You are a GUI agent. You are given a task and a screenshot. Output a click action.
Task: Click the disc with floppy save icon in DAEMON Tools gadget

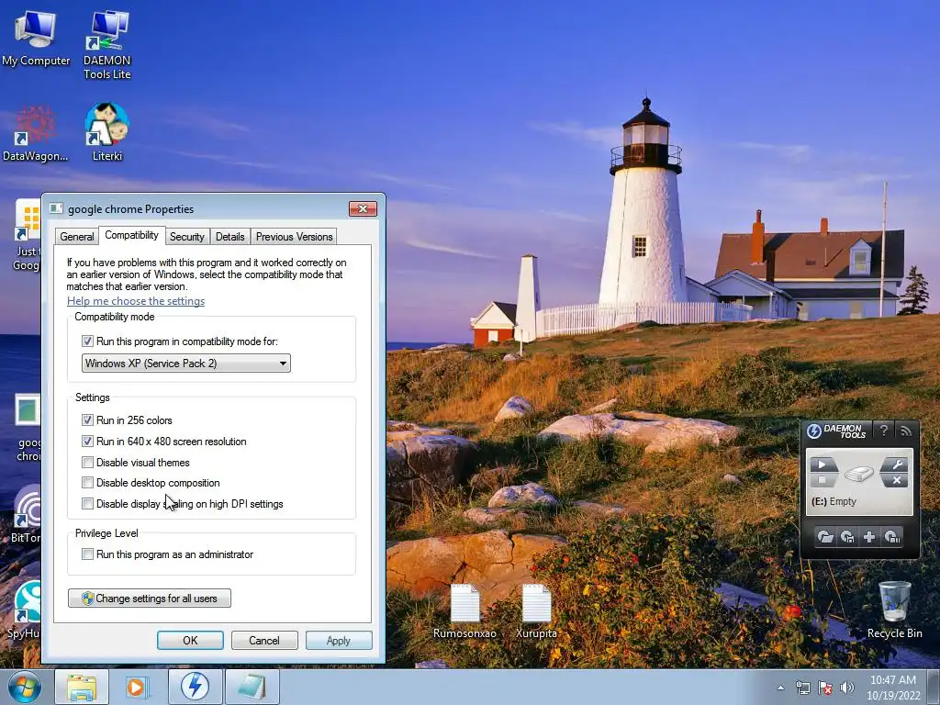point(847,536)
